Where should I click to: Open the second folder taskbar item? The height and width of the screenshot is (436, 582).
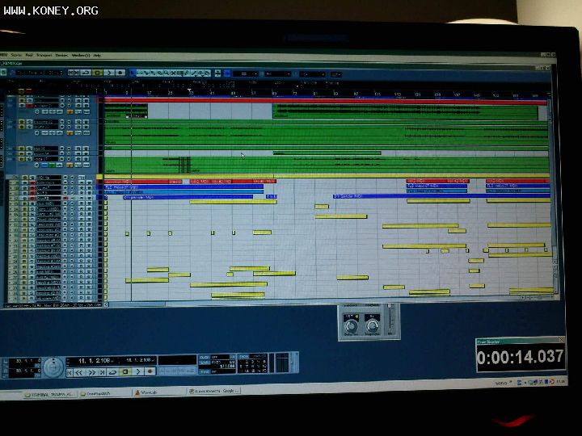[x=104, y=393]
